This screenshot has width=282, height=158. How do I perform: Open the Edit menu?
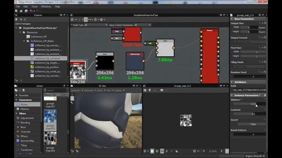(26, 7)
